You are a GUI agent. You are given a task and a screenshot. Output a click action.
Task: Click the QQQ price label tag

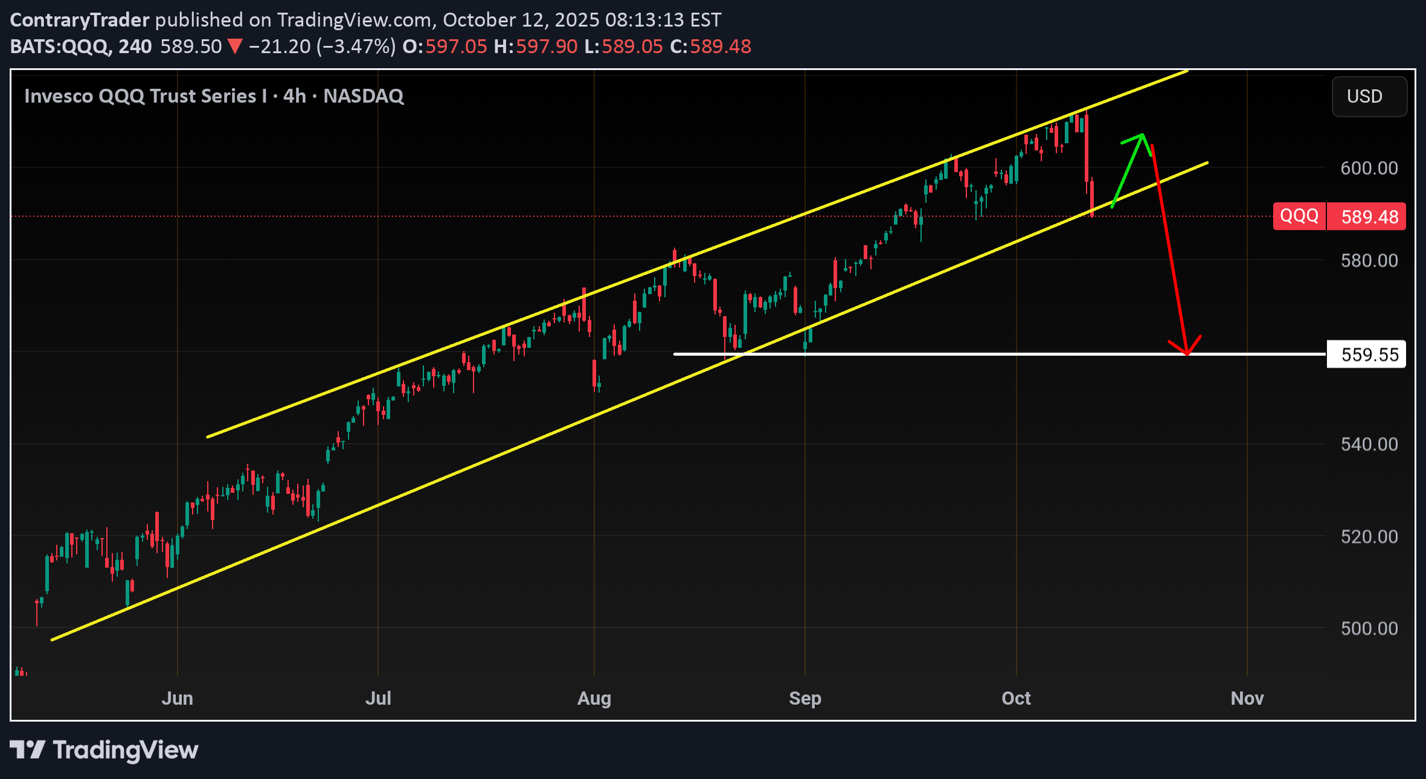pyautogui.click(x=1299, y=216)
